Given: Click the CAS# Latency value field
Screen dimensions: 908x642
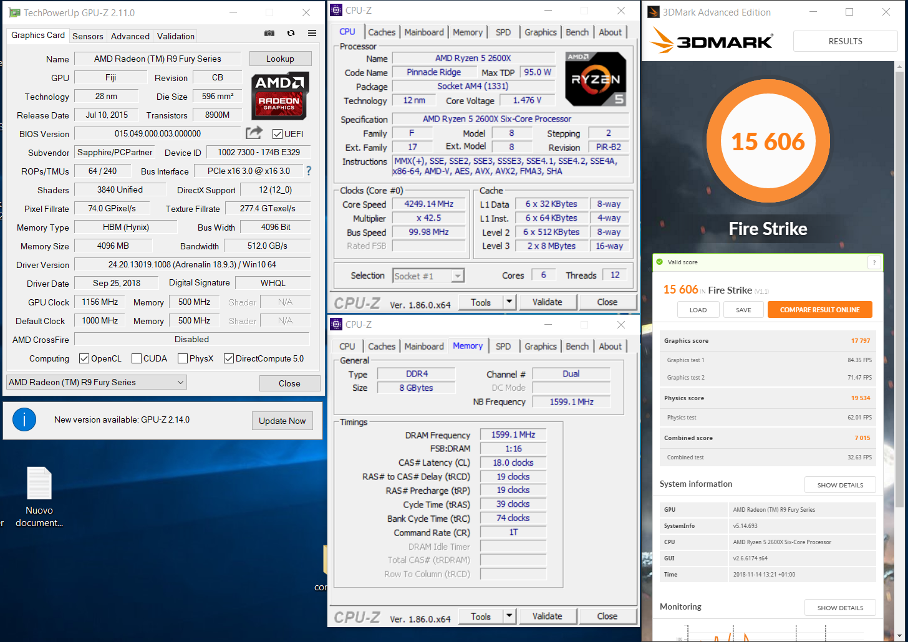Looking at the screenshot, I should point(513,462).
